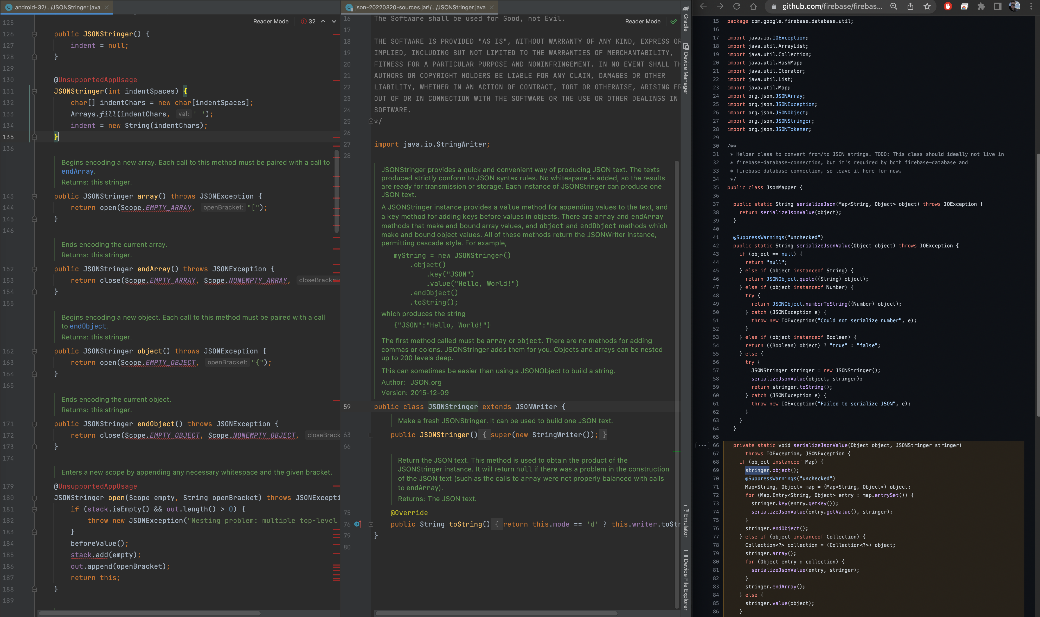Viewport: 1040px width, 617px height.
Task: Open the browser extensions puzzle icon
Action: [981, 6]
